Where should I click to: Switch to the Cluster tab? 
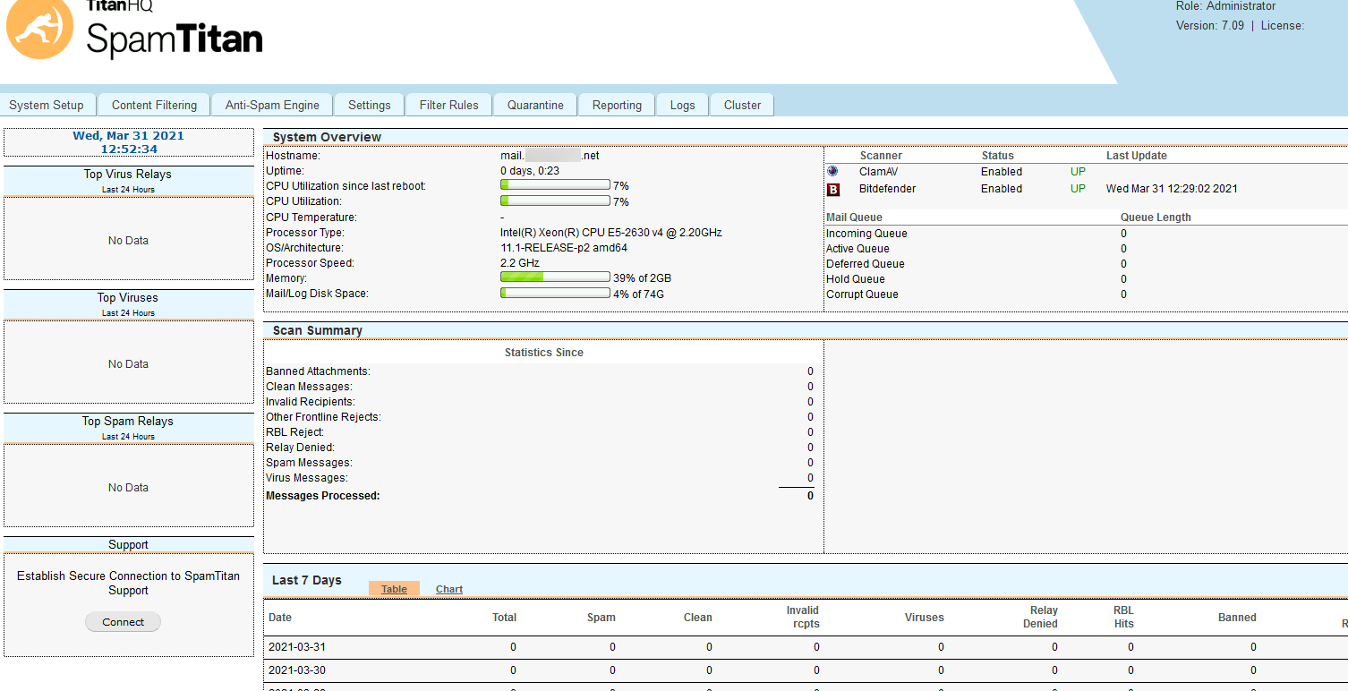pyautogui.click(x=742, y=105)
